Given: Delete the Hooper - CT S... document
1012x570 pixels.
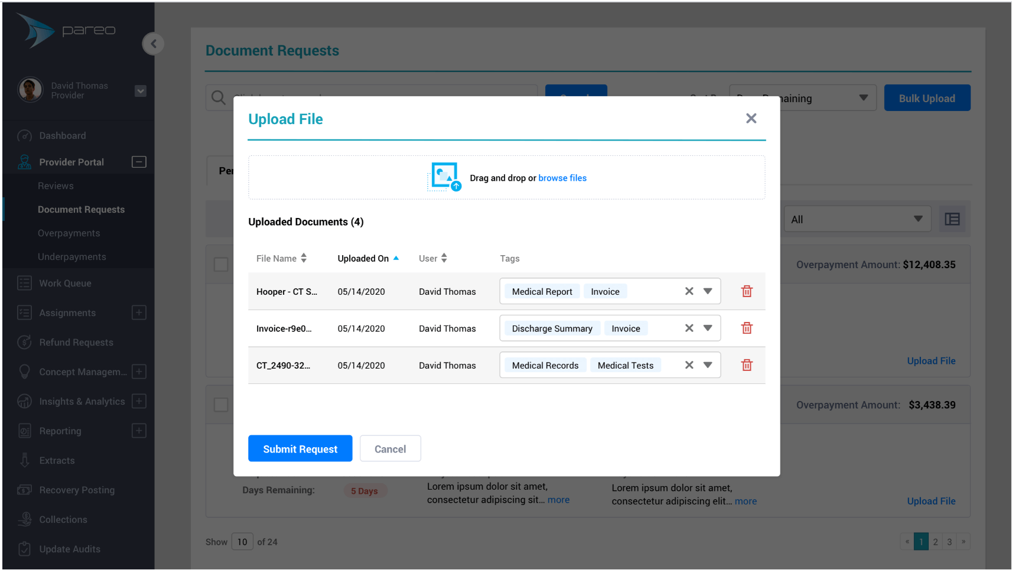Looking at the screenshot, I should [747, 291].
